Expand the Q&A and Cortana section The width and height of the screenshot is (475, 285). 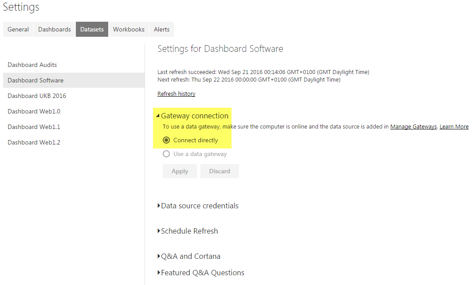point(189,256)
